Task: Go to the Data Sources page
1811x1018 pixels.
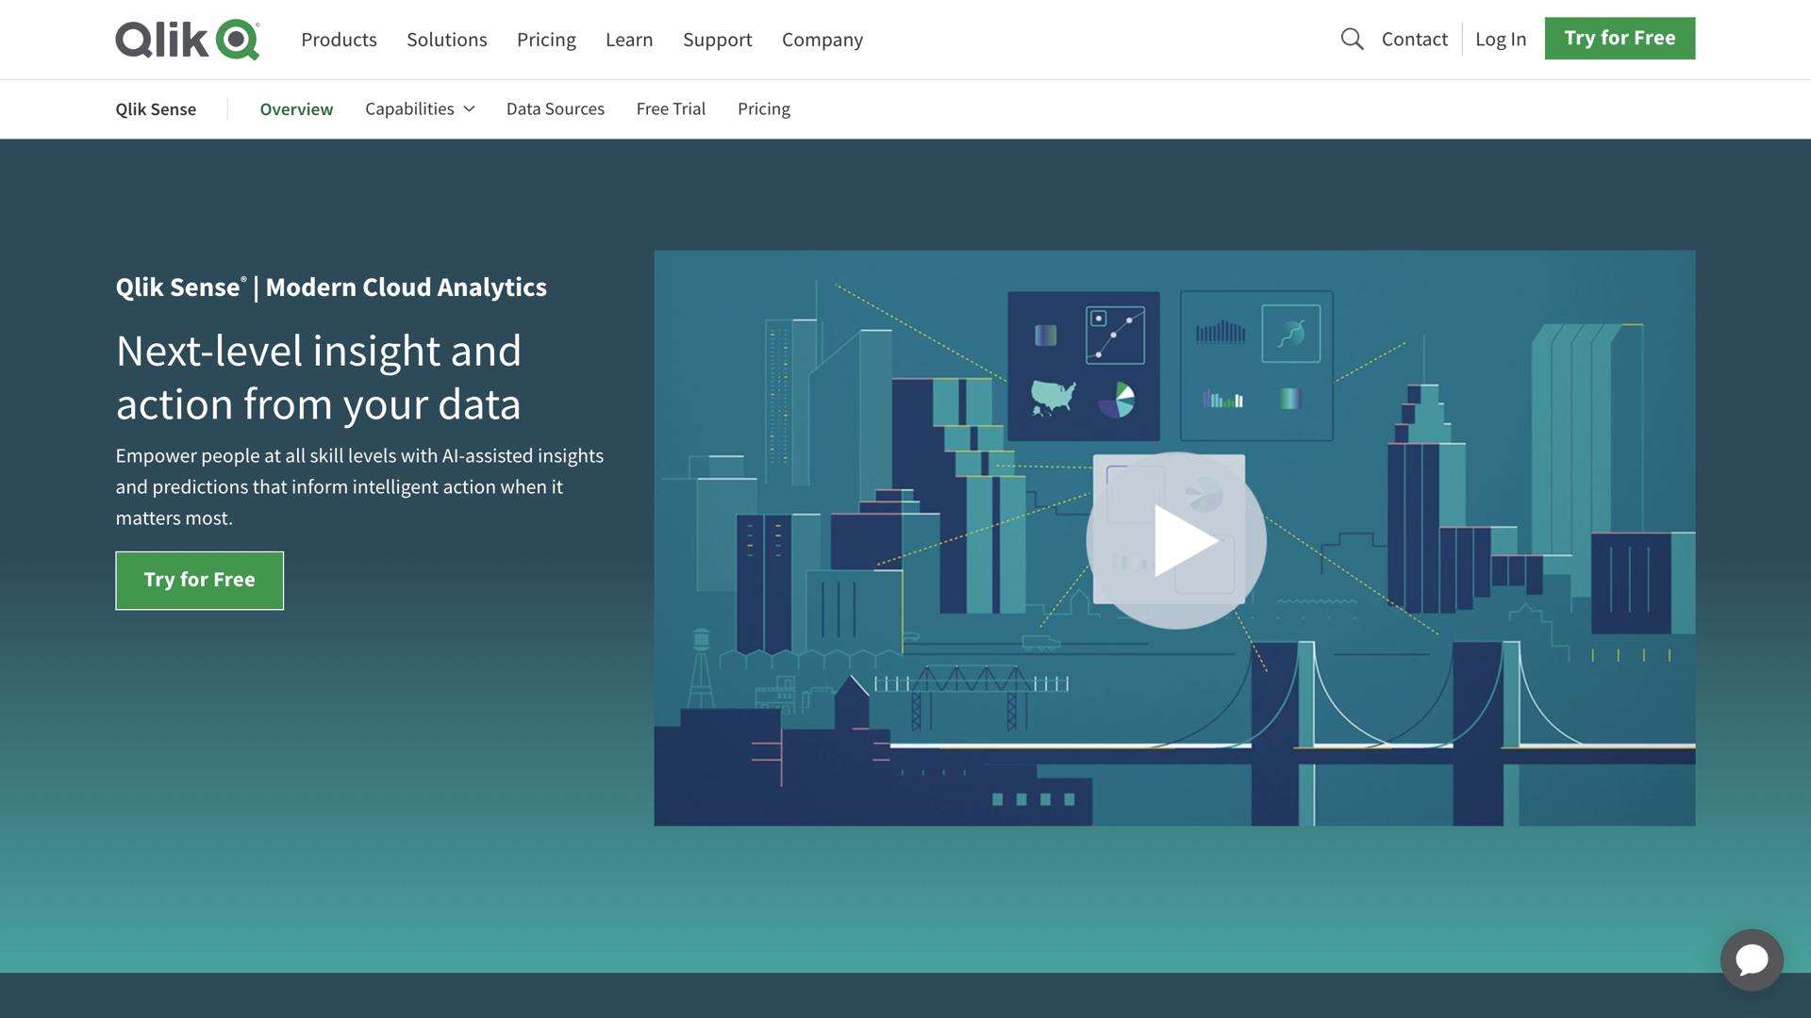Action: pyautogui.click(x=555, y=108)
